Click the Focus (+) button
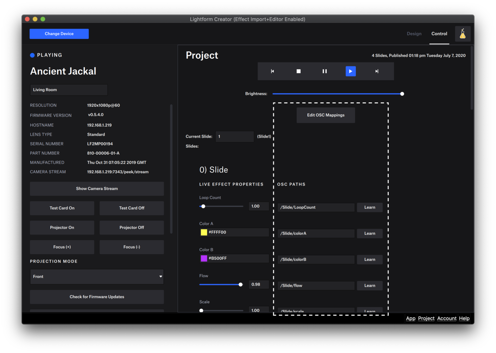Image resolution: width=496 pixels, height=353 pixels. pos(62,247)
